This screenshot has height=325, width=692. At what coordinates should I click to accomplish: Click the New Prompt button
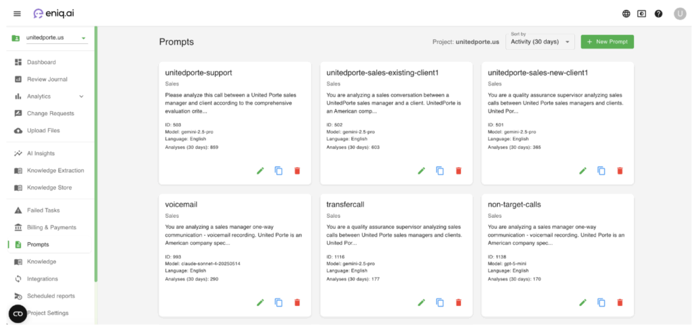(x=608, y=42)
